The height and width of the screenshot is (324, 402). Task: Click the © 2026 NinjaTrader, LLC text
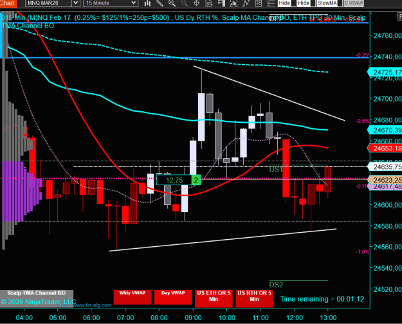[x=39, y=301]
